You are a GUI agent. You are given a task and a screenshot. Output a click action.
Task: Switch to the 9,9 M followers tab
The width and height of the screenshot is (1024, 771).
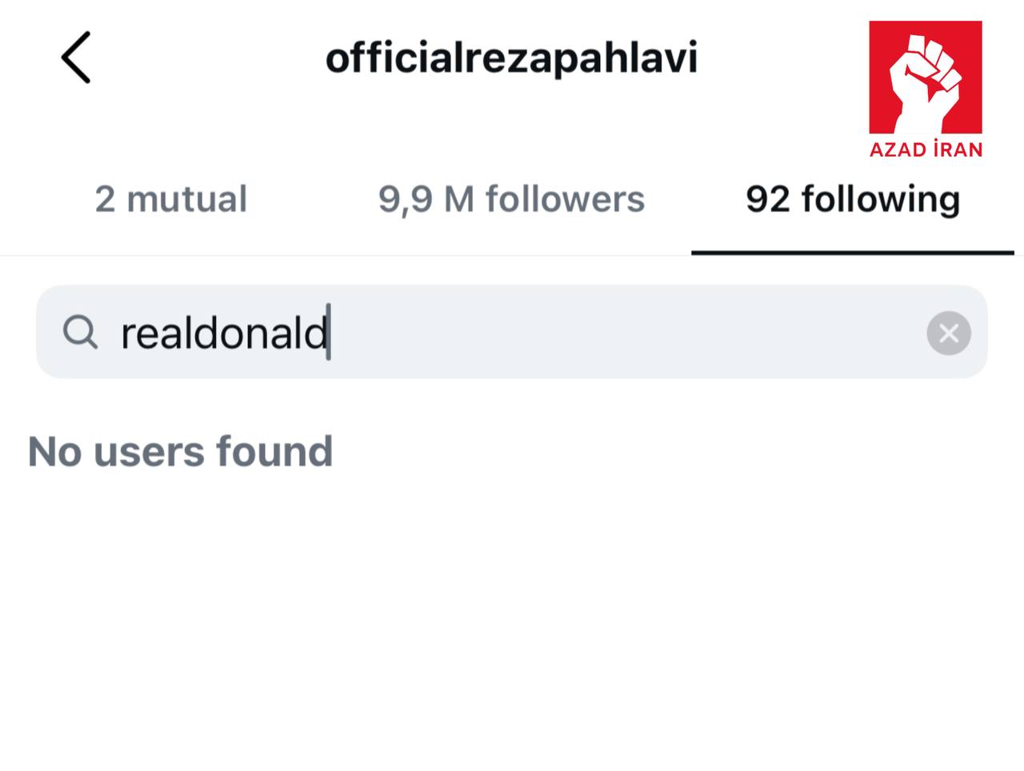[511, 199]
